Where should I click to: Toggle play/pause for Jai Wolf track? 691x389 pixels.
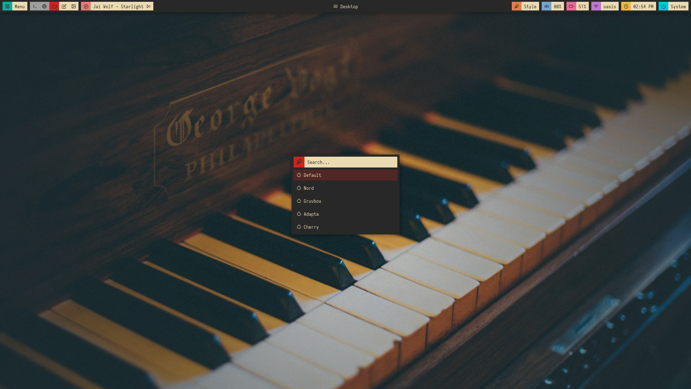pos(86,6)
